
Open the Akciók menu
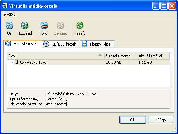pyautogui.click(x=10, y=14)
